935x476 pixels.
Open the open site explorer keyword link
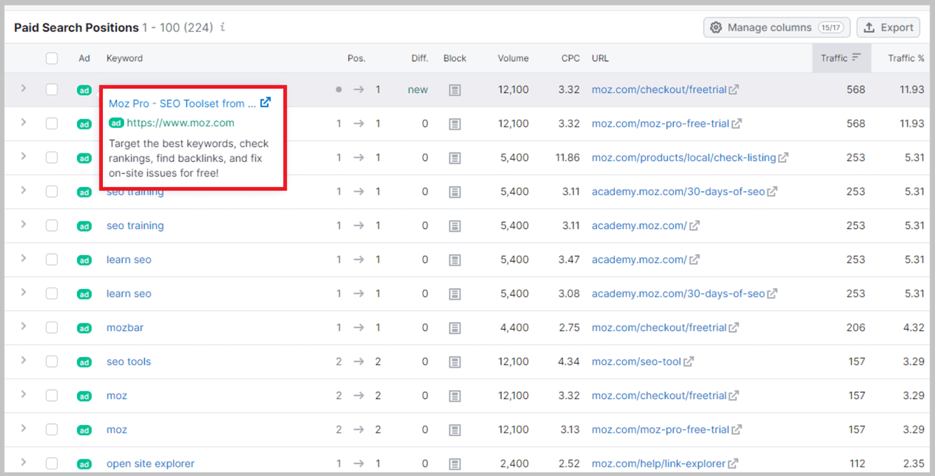(x=150, y=463)
